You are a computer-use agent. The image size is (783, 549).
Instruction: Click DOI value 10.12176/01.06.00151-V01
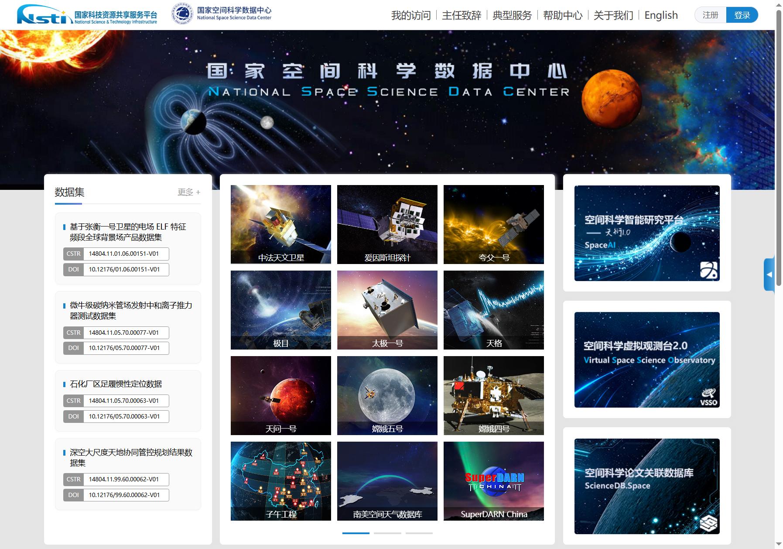click(x=126, y=269)
